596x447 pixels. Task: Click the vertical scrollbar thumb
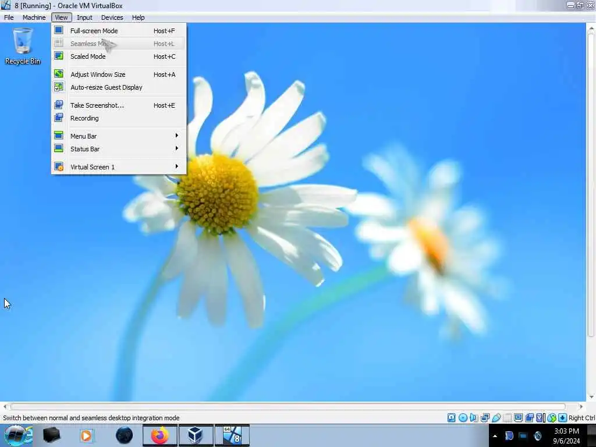pyautogui.click(x=591, y=183)
